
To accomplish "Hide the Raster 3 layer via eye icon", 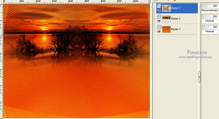I will click(x=159, y=11).
